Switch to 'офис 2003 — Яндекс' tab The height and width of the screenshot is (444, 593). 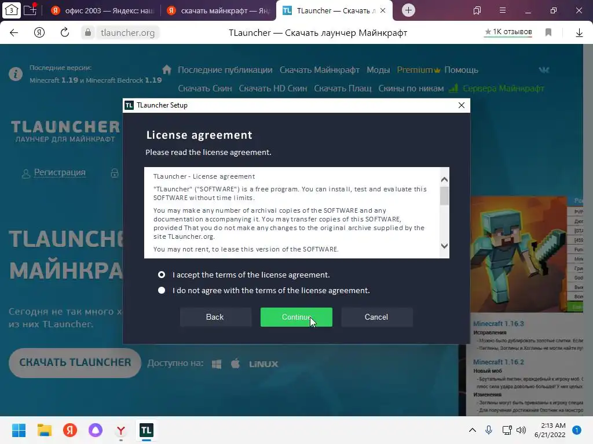pyautogui.click(x=102, y=10)
